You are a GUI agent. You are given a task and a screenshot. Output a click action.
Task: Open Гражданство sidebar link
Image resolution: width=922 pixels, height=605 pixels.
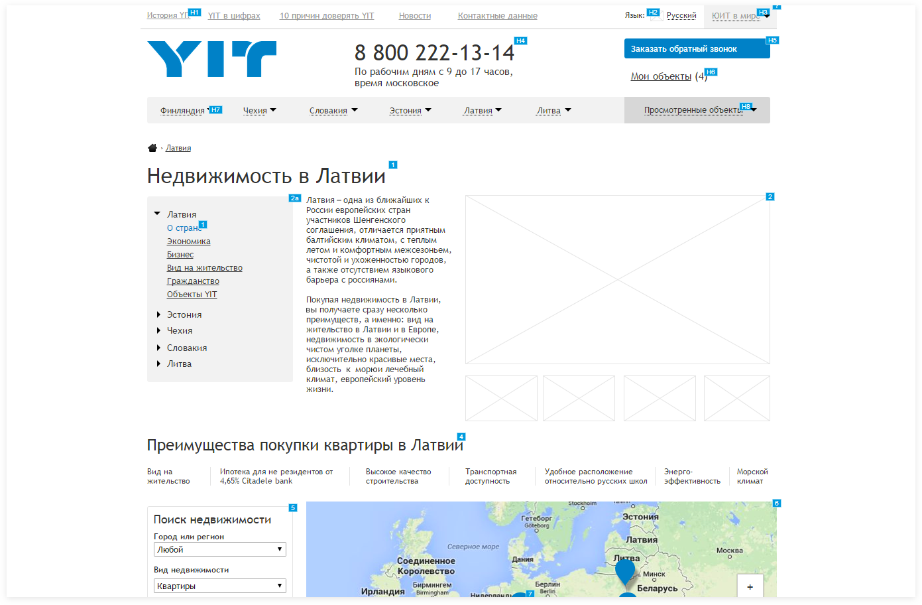coord(193,281)
